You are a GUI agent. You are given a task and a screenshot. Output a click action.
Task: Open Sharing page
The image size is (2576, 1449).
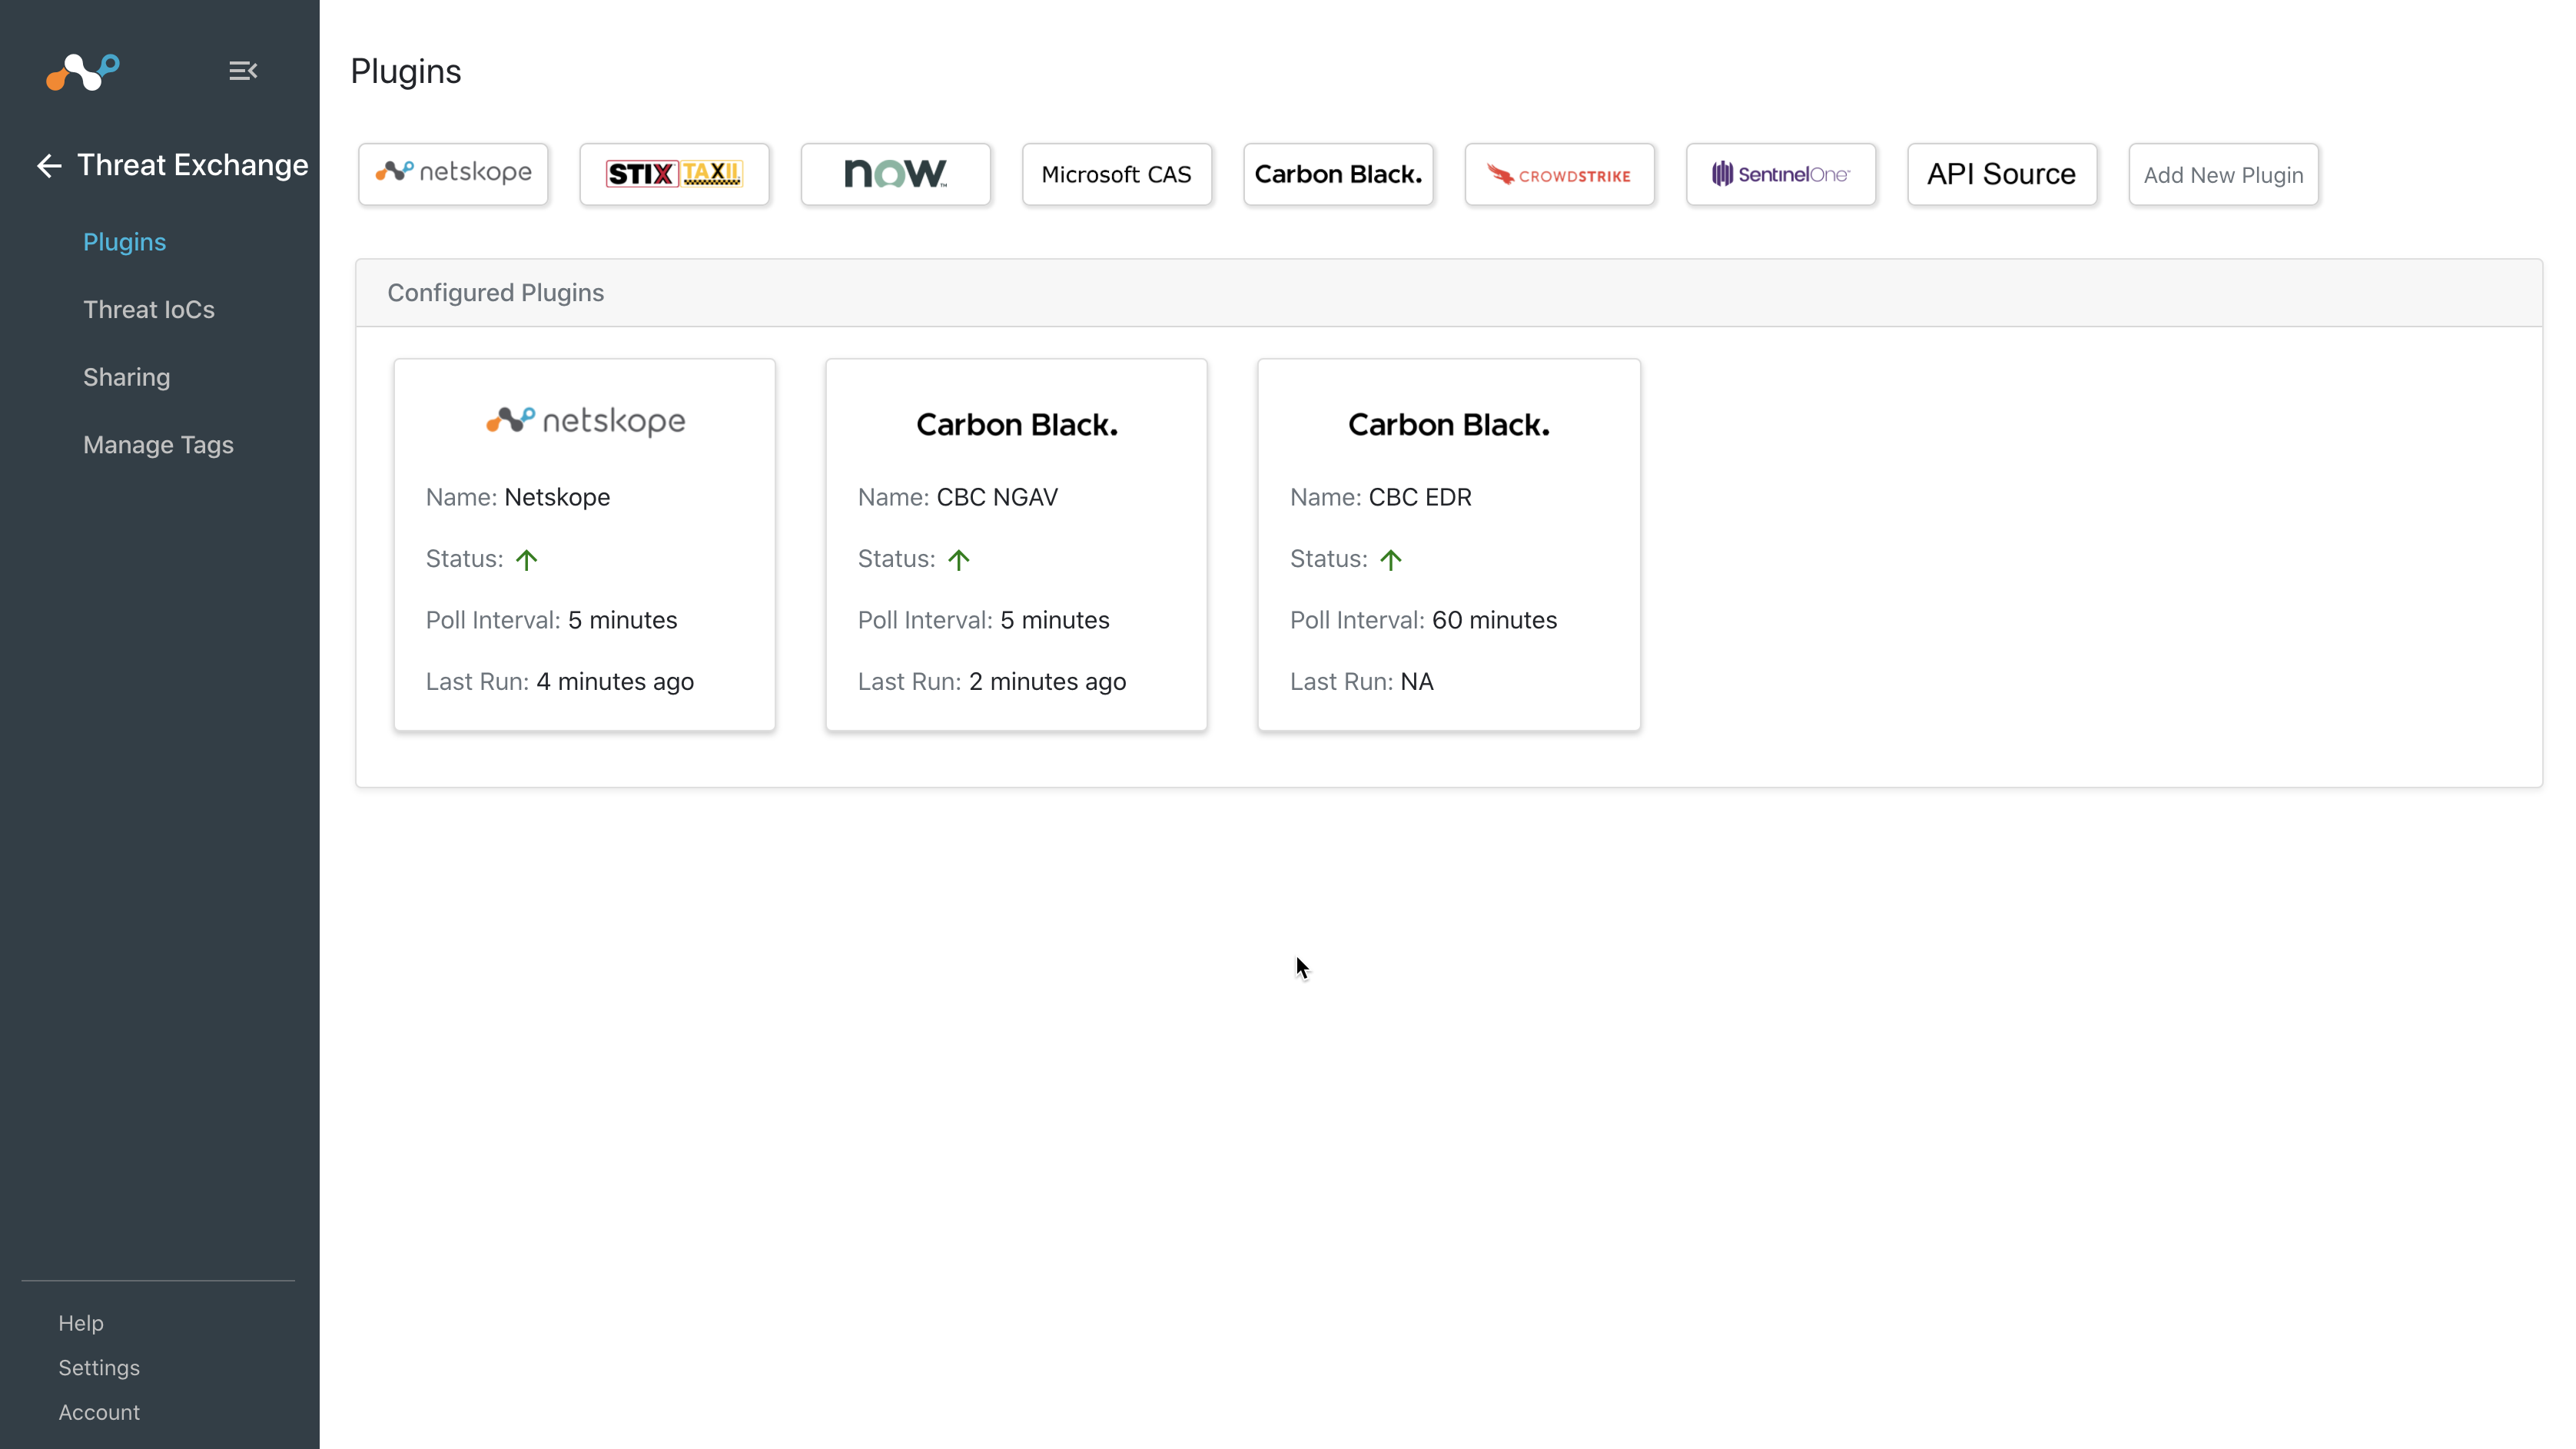click(x=127, y=377)
